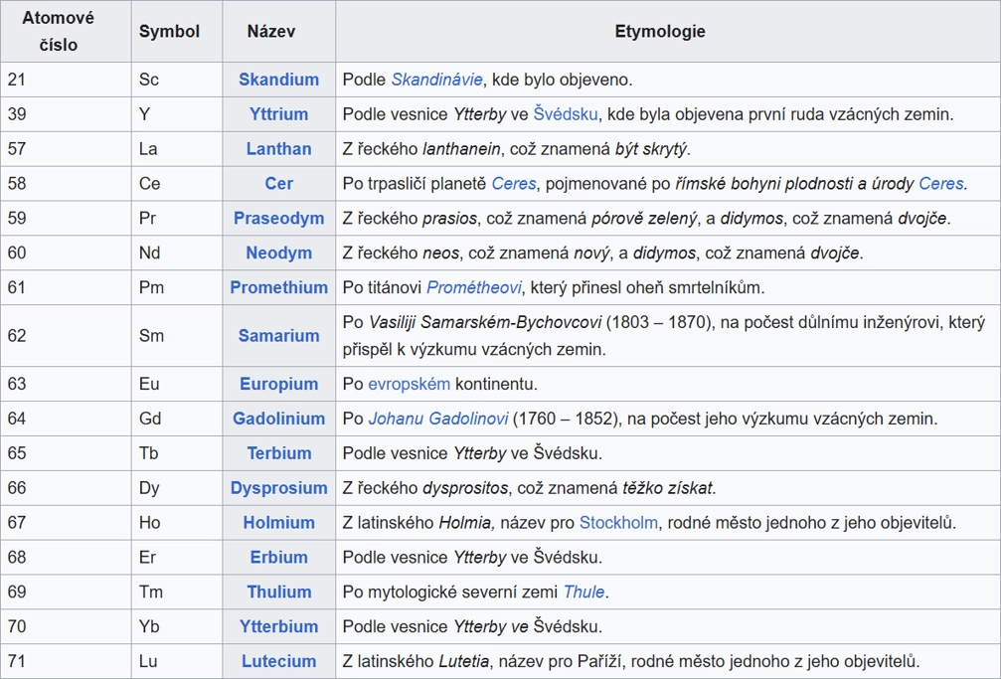
Task: Select the atomic number cell '58'
Action: click(x=66, y=183)
